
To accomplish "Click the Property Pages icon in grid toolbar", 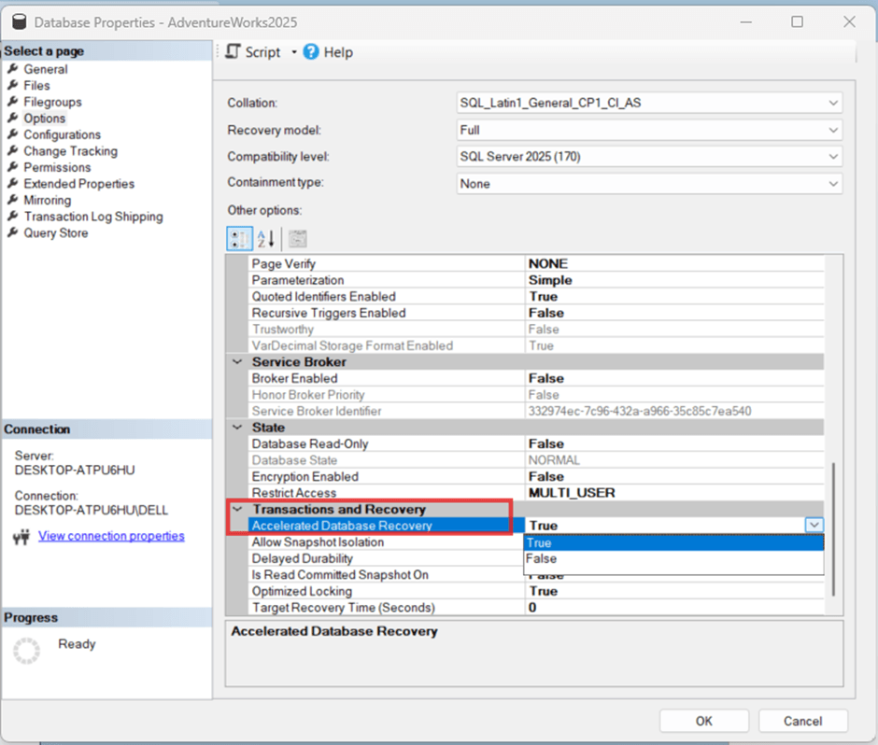I will click(x=297, y=239).
